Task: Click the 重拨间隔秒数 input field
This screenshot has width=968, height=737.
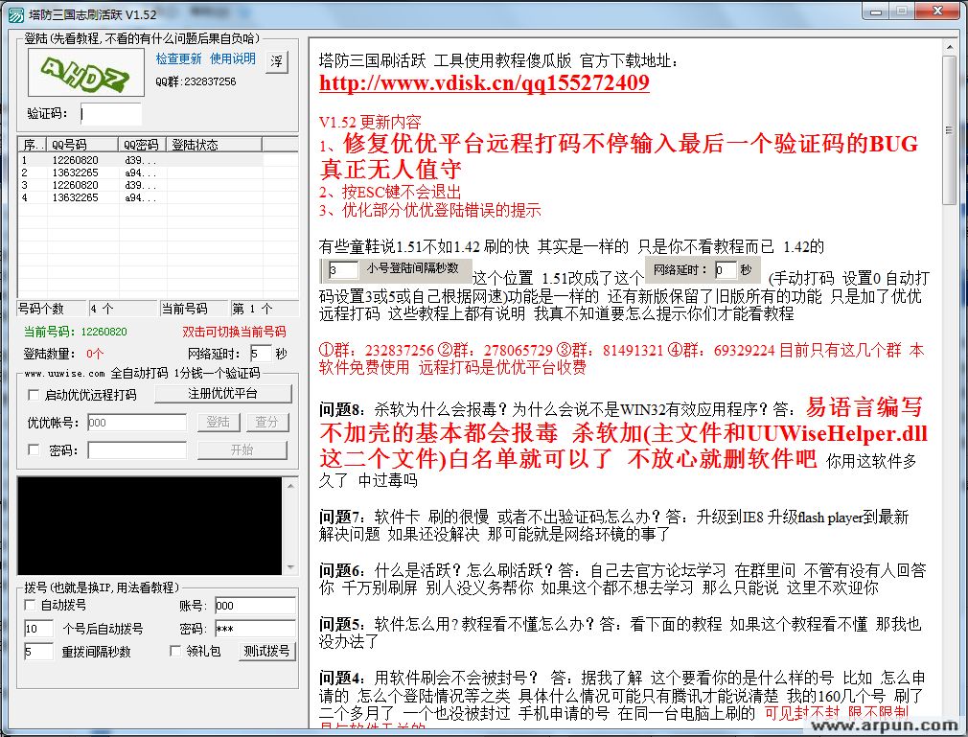Action: (x=39, y=652)
